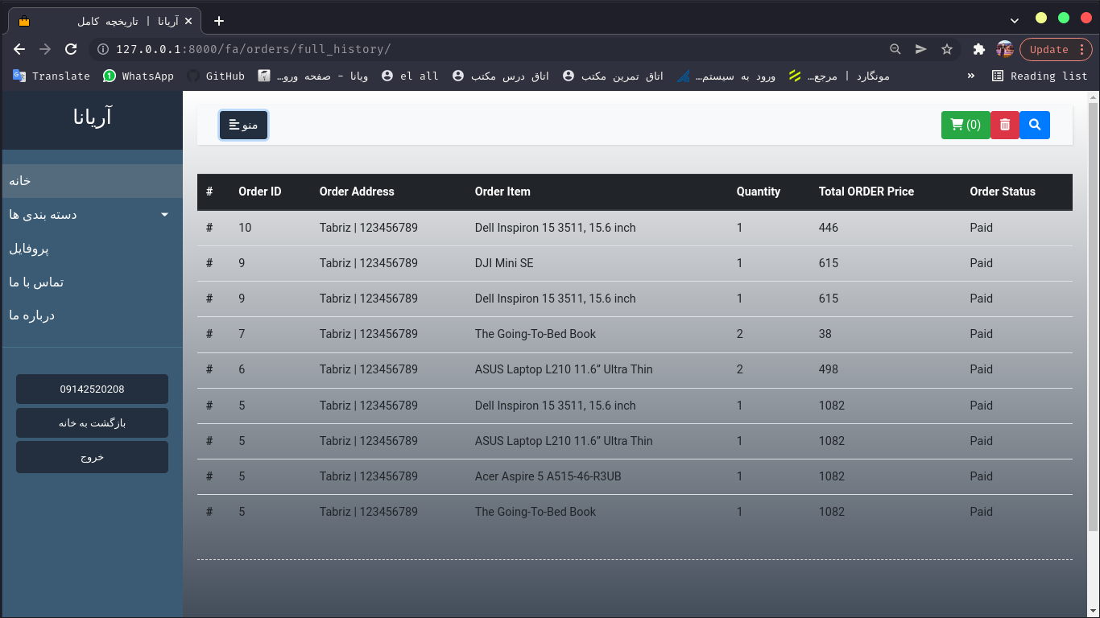The image size is (1100, 618).
Task: Open the extensions puzzle icon
Action: (979, 49)
